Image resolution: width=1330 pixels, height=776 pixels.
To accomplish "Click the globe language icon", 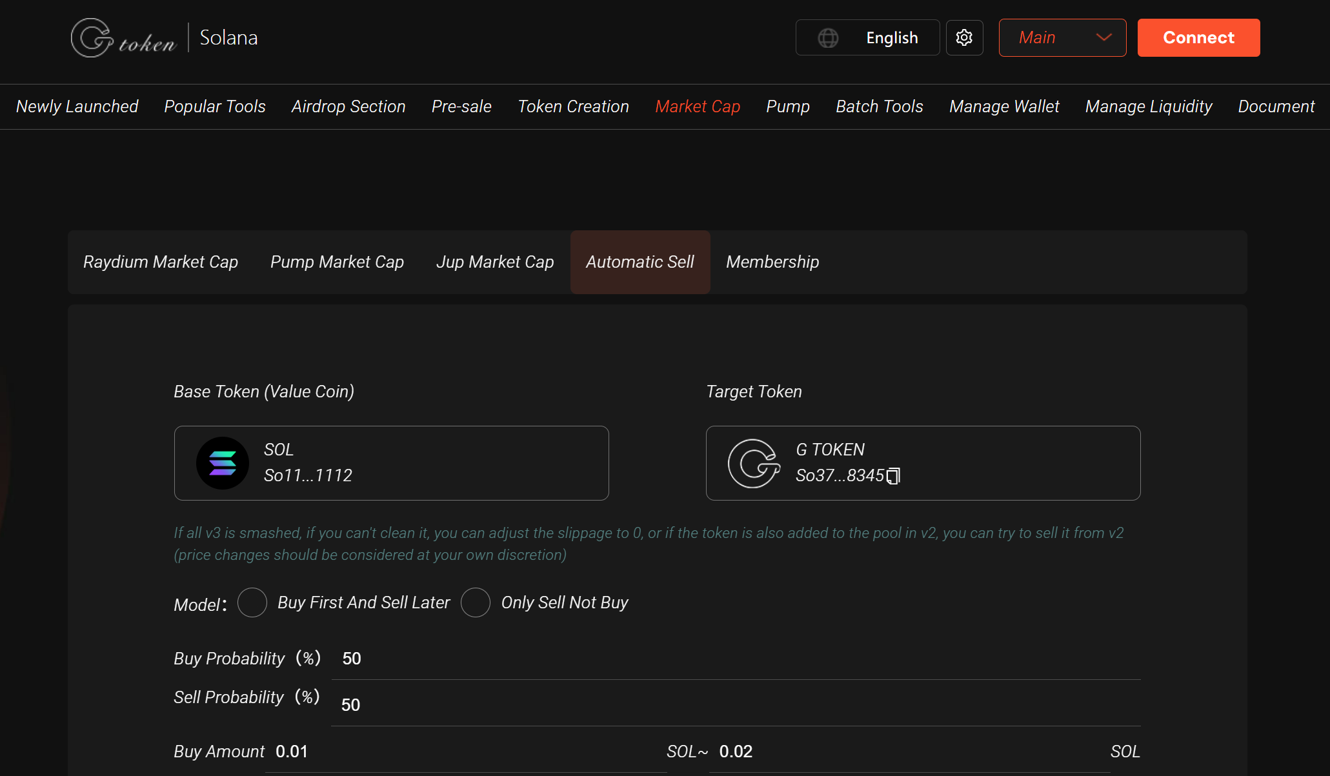I will coord(828,38).
